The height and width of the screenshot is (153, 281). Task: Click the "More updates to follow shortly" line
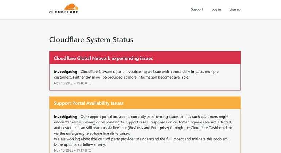point(80,145)
